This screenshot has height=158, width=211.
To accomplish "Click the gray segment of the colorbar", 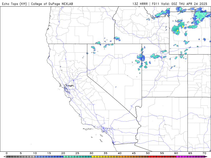I will (x=21, y=157).
